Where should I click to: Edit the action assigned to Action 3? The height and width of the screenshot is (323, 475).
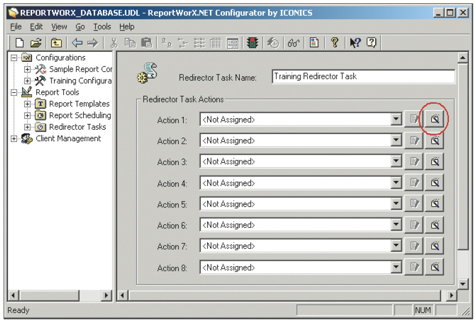pyautogui.click(x=414, y=161)
